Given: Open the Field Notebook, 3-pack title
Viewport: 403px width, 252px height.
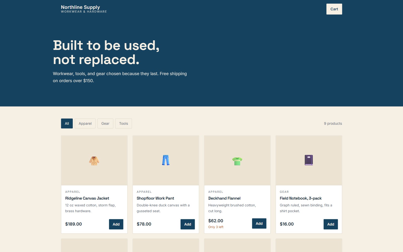Looking at the screenshot, I should click(301, 198).
